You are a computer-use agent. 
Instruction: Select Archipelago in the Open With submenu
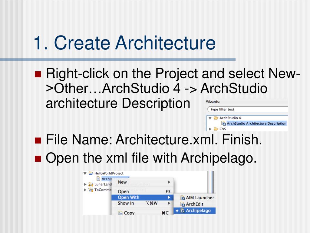click(x=195, y=211)
